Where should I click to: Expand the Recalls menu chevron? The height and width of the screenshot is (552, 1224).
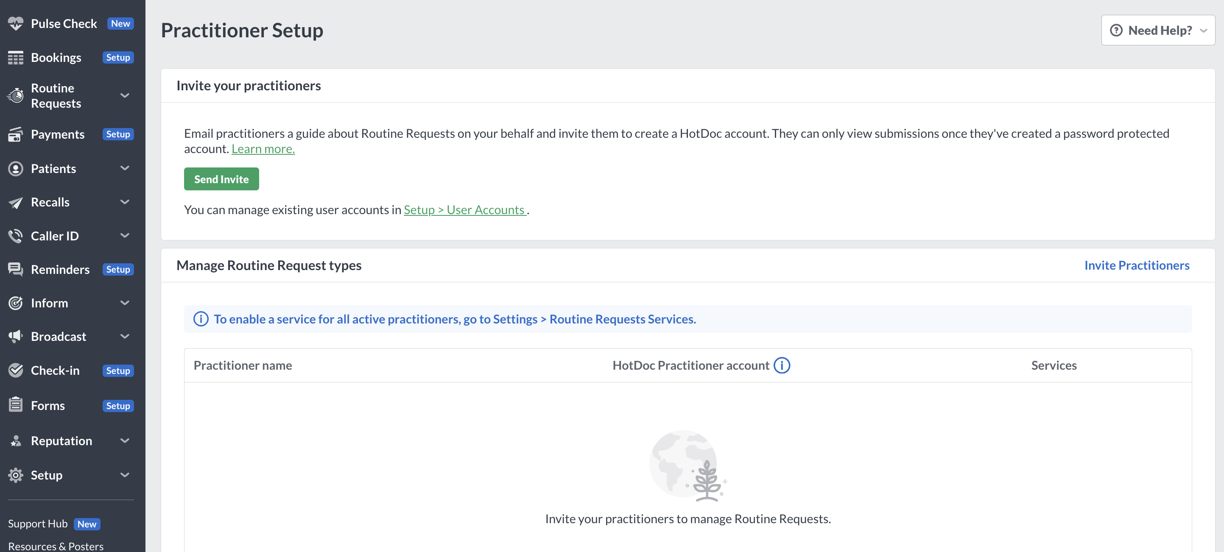pyautogui.click(x=125, y=202)
